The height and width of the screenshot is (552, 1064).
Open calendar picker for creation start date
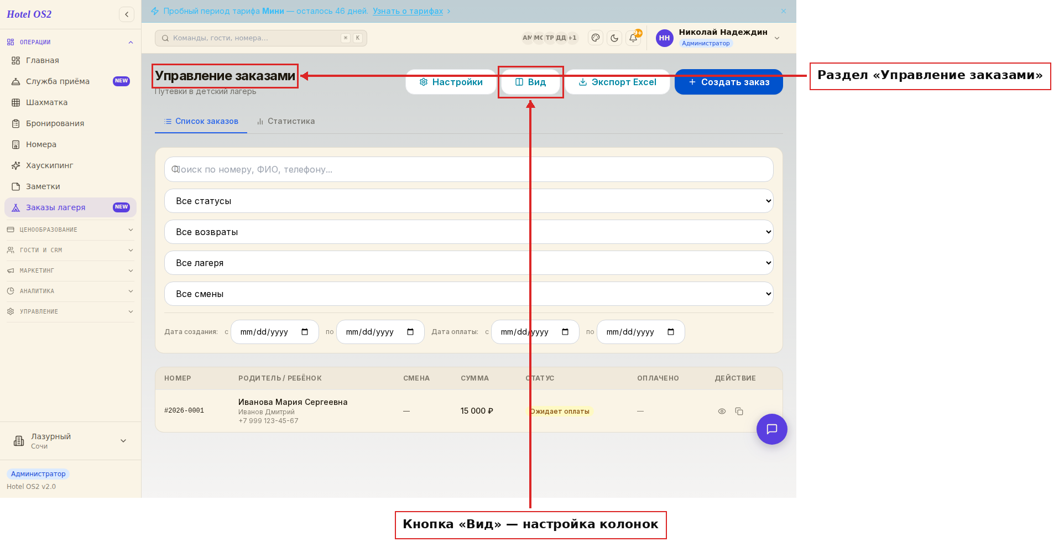pyautogui.click(x=305, y=332)
